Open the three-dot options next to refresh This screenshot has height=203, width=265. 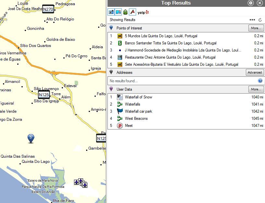252,20
